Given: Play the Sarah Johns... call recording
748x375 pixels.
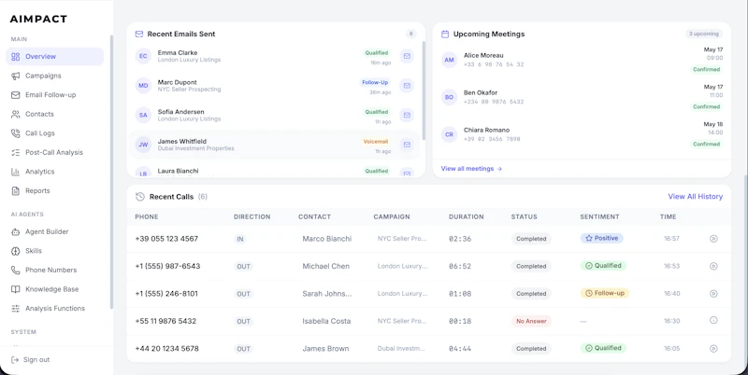Looking at the screenshot, I should [x=713, y=294].
